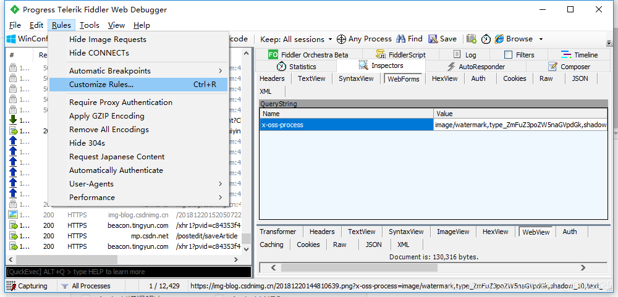Click the Capturing status bar icon
The width and height of the screenshot is (618, 297).
pos(11,286)
